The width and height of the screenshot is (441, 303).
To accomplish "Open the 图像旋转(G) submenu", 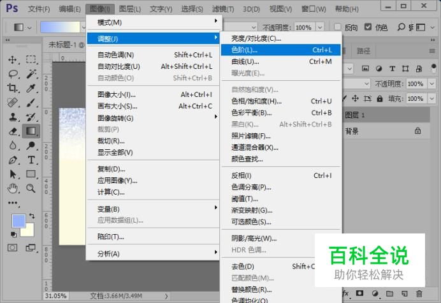I will pyautogui.click(x=154, y=118).
